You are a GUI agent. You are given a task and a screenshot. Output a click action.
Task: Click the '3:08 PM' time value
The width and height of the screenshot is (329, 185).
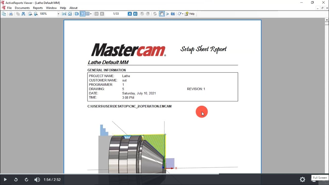pyautogui.click(x=128, y=98)
